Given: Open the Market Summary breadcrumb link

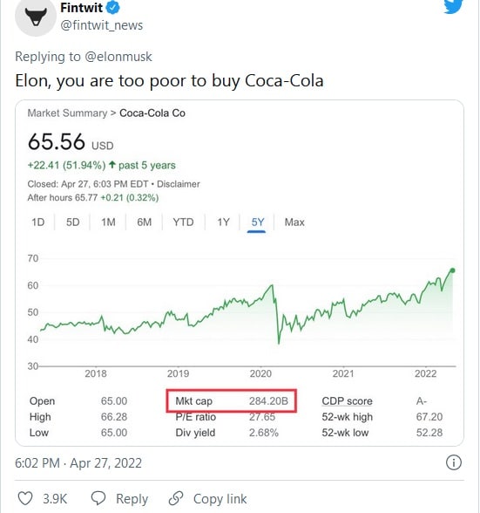Looking at the screenshot, I should point(67,113).
